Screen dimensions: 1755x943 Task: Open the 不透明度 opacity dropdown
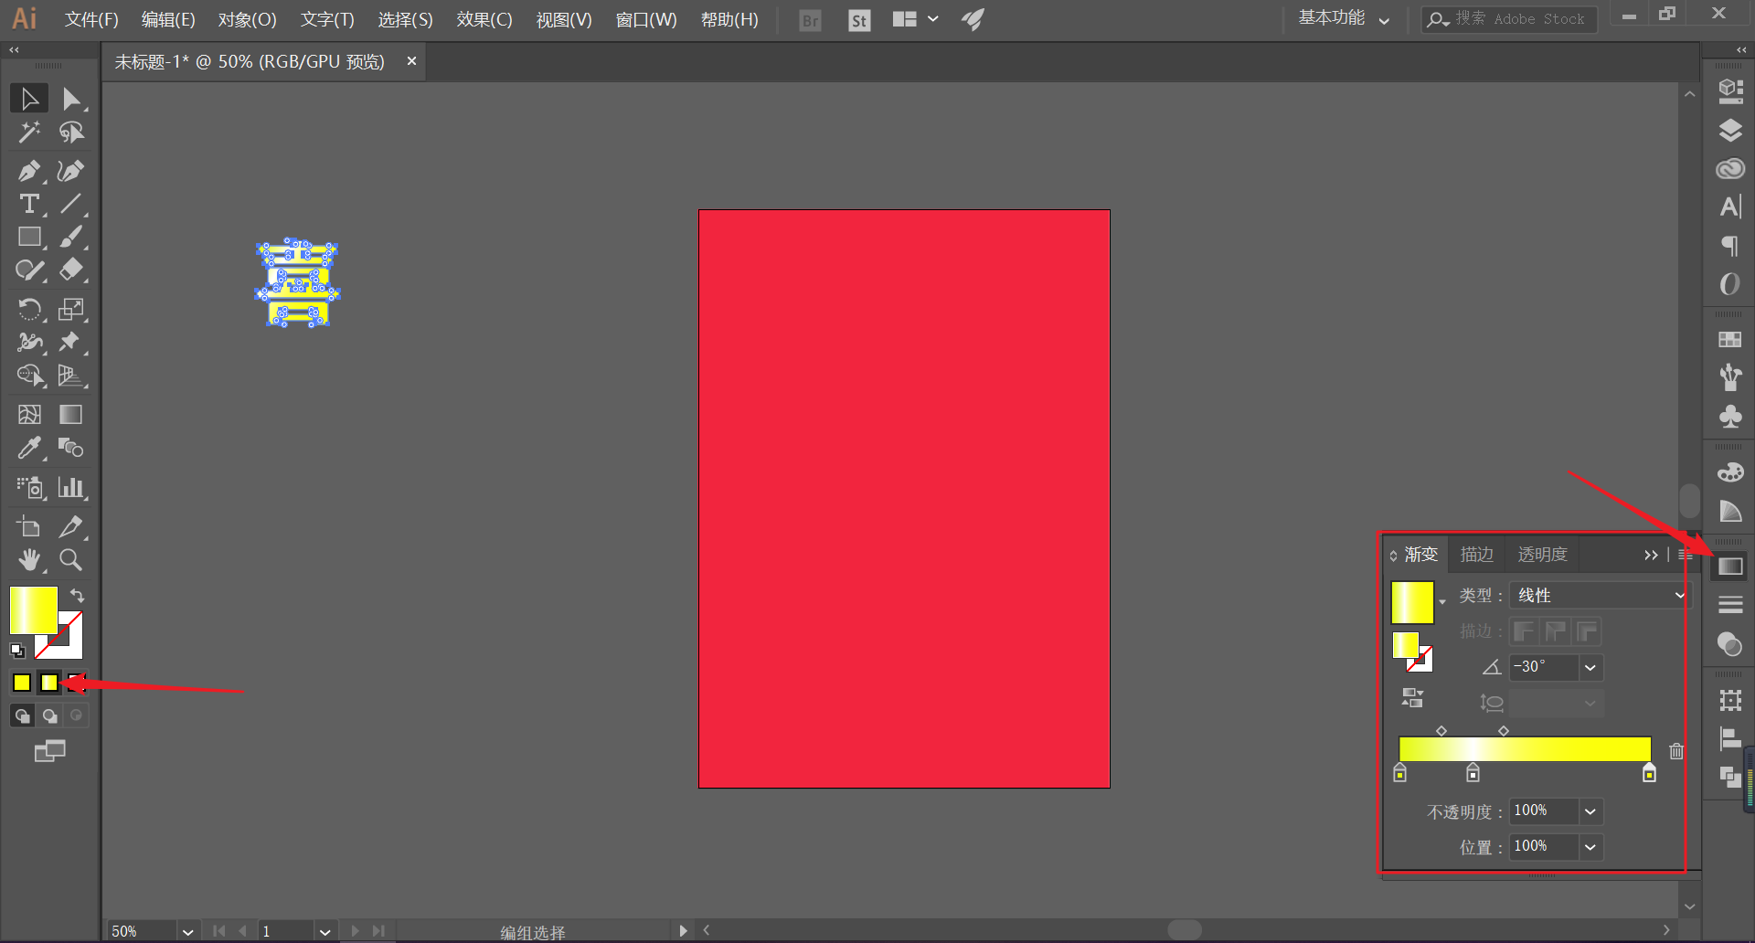tap(1590, 811)
